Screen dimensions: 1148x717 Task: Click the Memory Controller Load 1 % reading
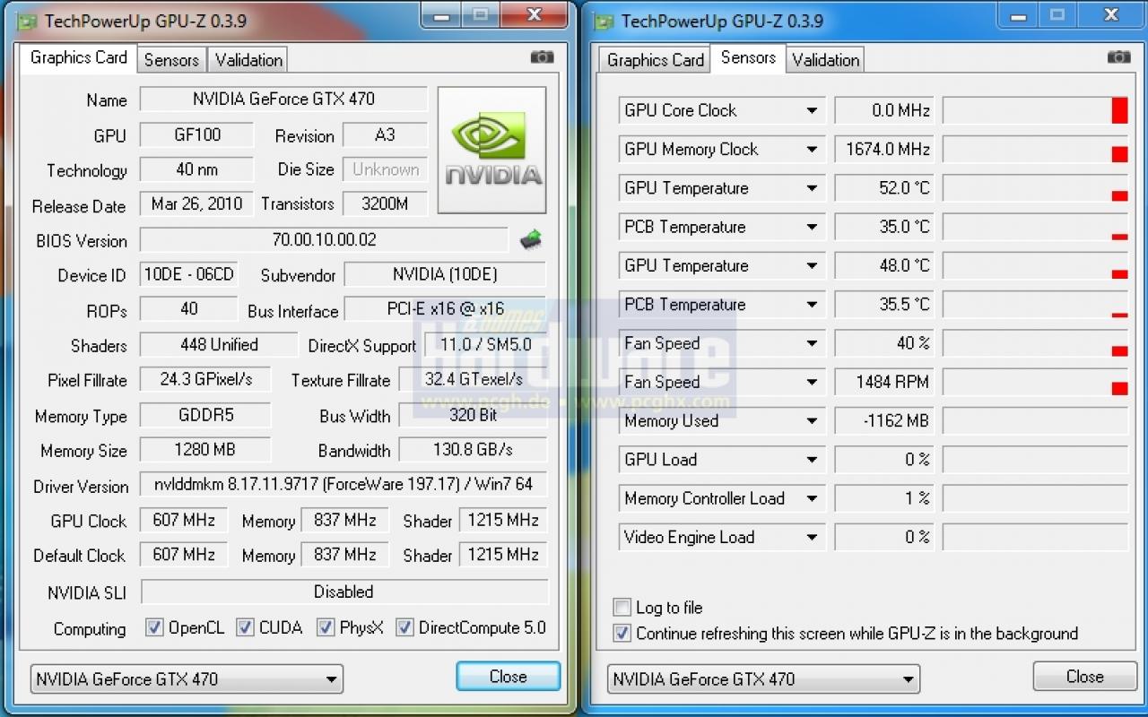click(883, 499)
